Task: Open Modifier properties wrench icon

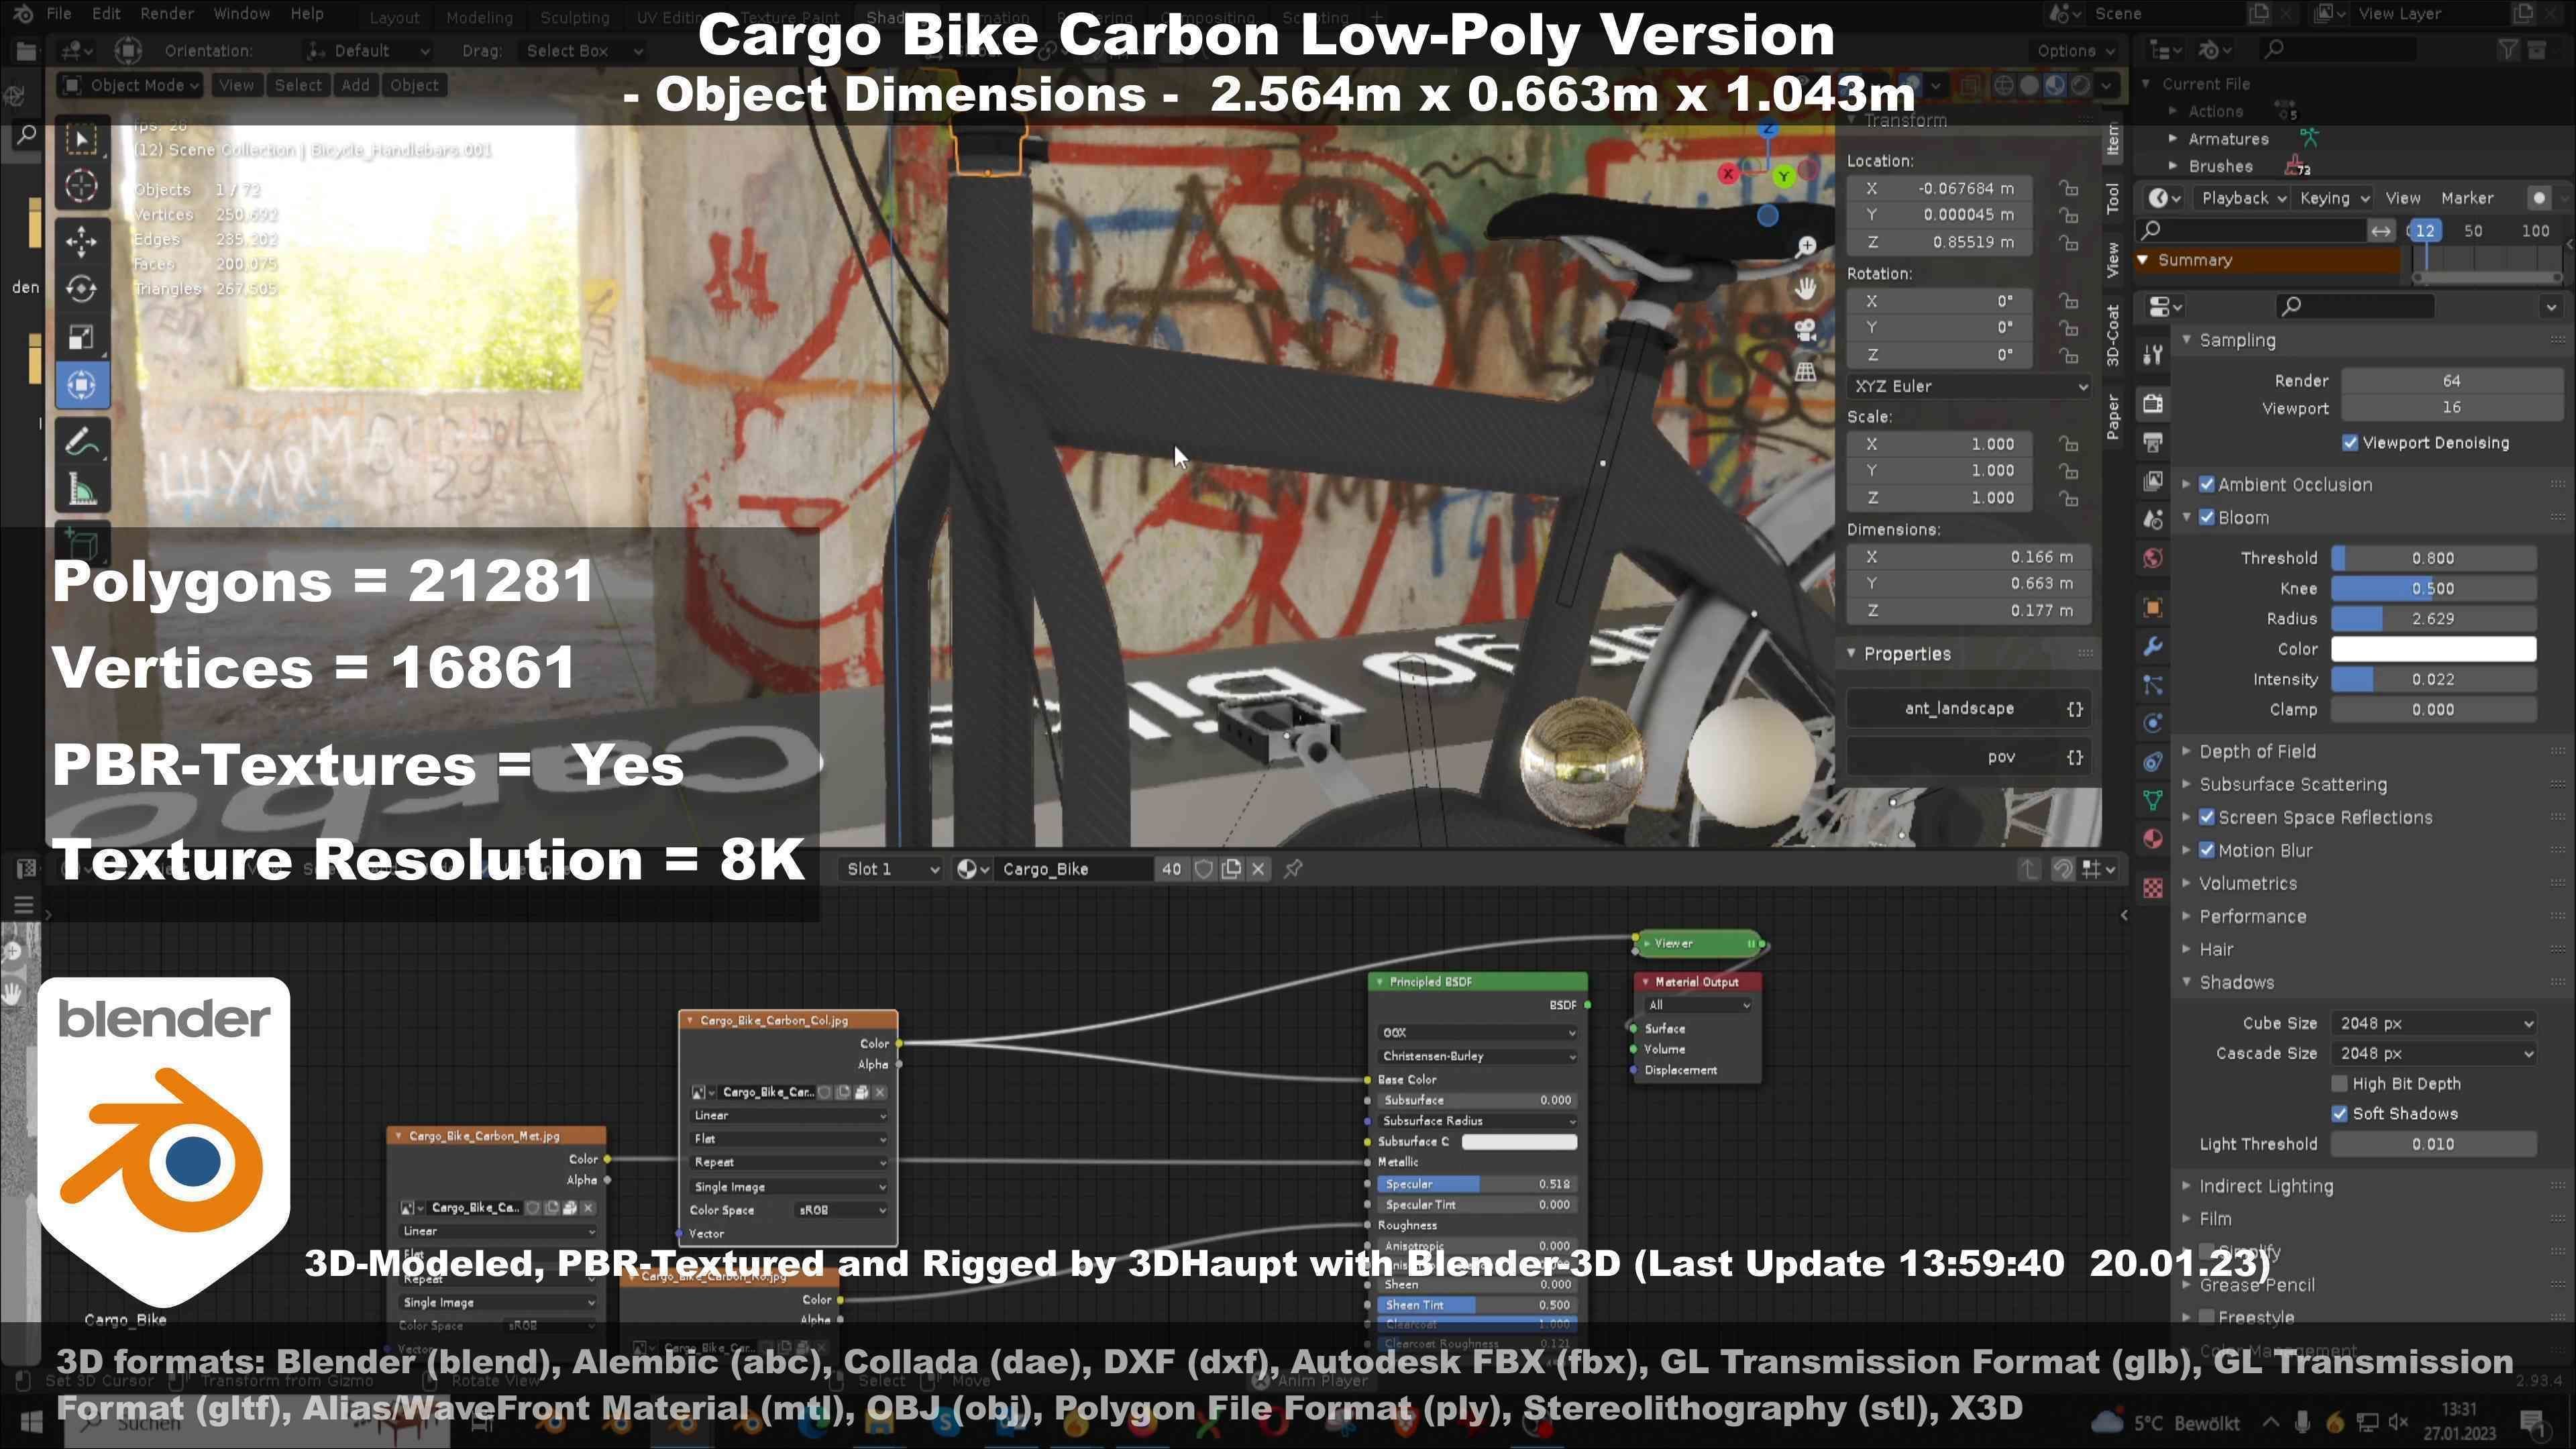Action: [x=2153, y=647]
